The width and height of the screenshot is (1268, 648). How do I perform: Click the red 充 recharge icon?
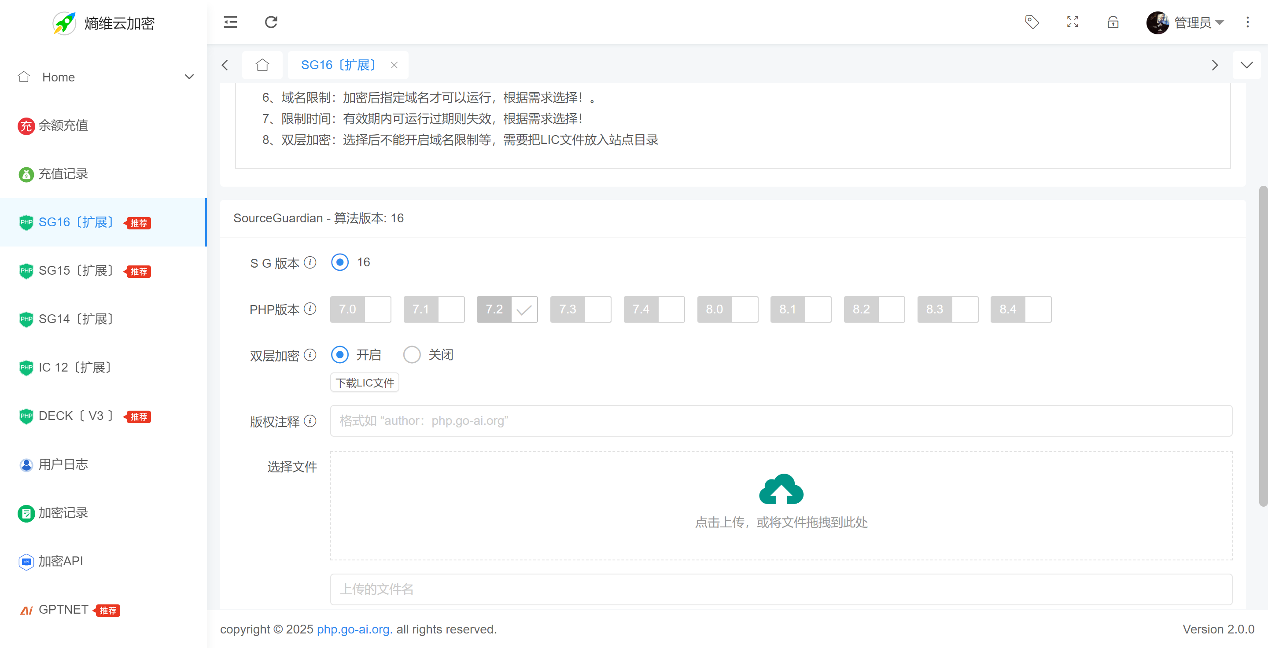[26, 126]
